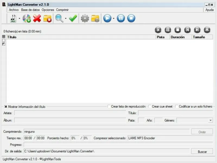
Task: Close the LightMan Converter window
Action: point(212,5)
